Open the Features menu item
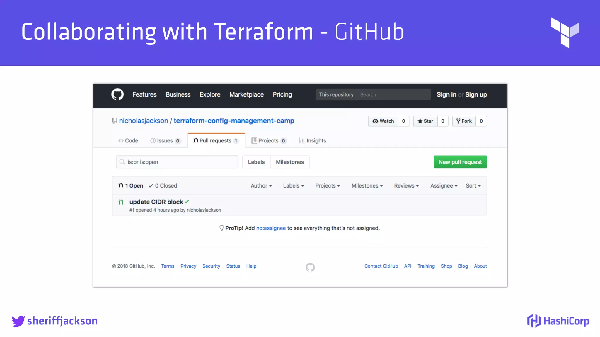Screen dimensions: 600x337 144,94
